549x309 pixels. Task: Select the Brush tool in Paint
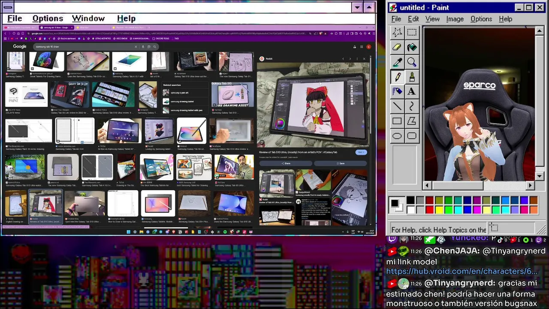(x=412, y=77)
